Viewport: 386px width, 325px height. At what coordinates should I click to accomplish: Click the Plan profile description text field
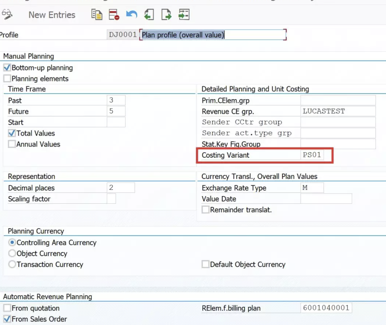pos(213,35)
